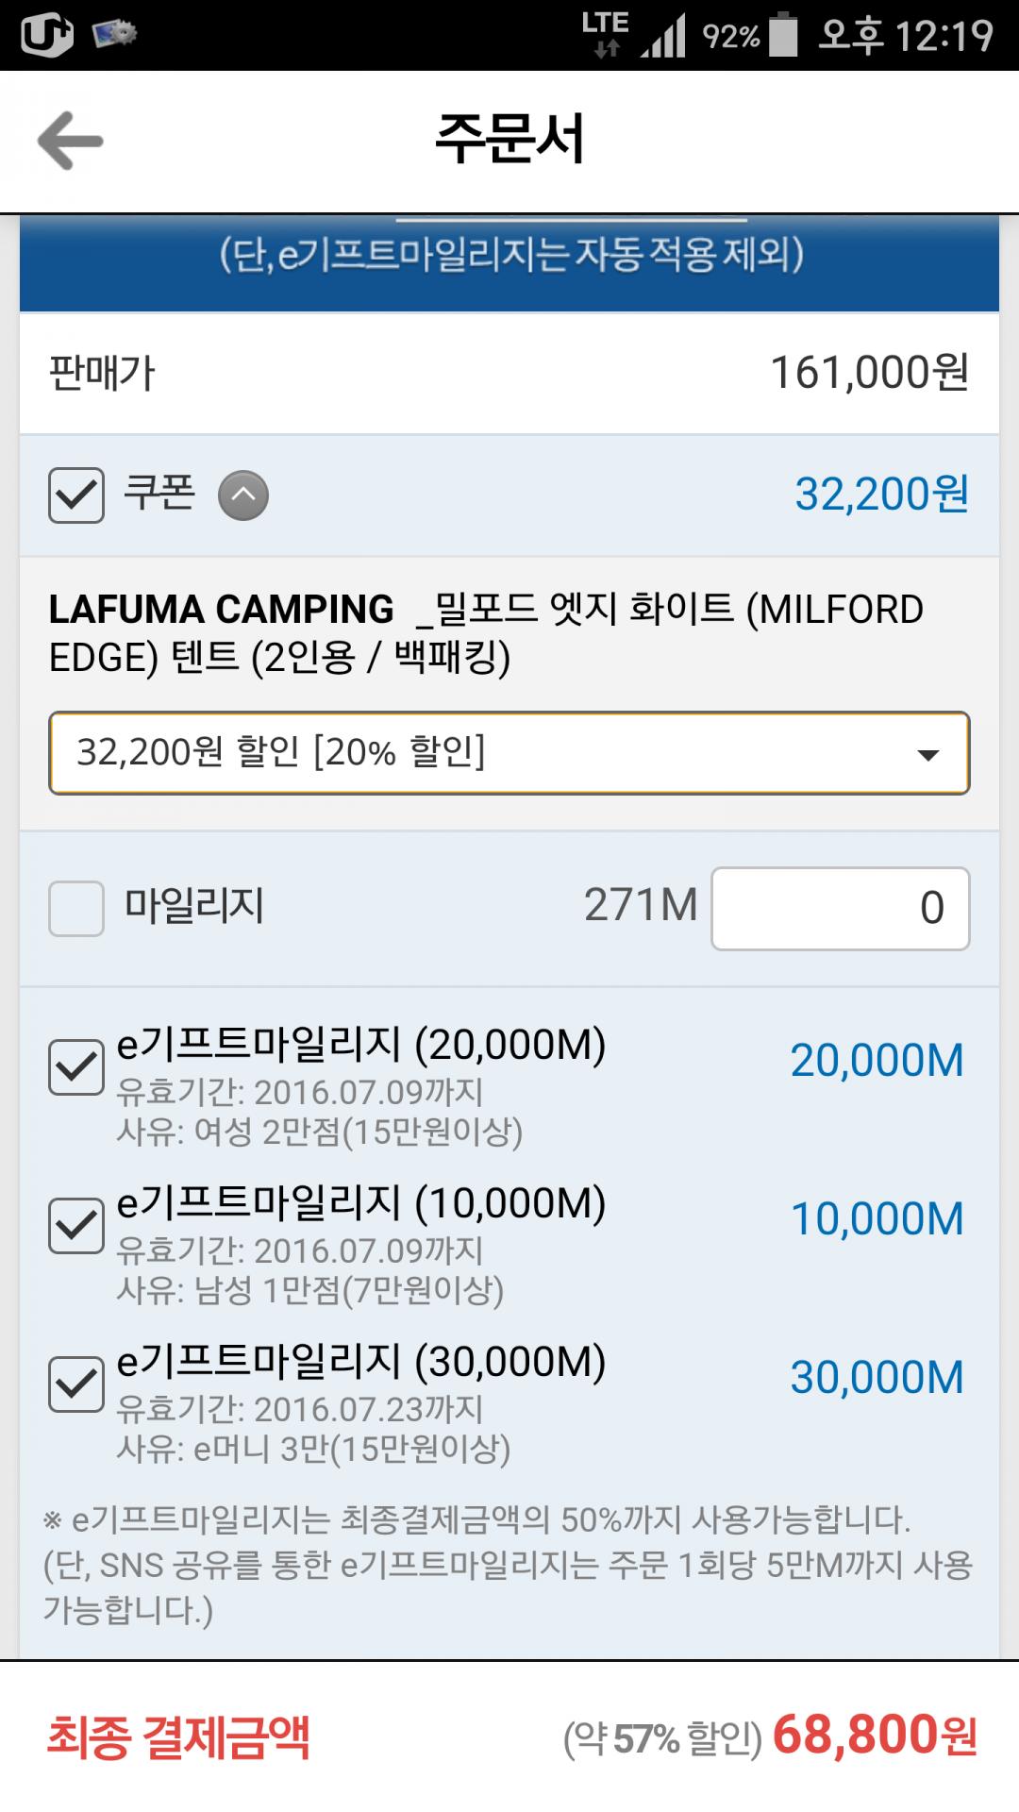Uncheck the 10,000M e기프트마일리지 checkbox

click(76, 1226)
